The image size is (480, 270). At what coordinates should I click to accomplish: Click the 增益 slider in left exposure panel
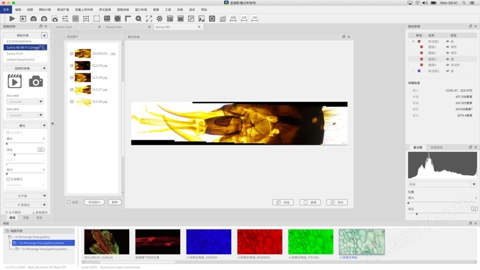click(15, 154)
